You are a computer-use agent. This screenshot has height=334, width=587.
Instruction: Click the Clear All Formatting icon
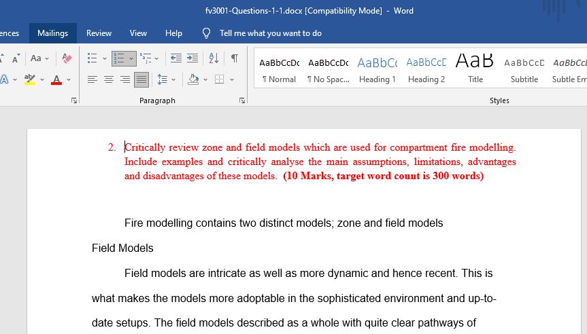point(67,58)
